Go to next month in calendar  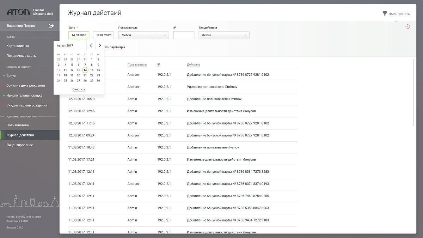point(100,45)
